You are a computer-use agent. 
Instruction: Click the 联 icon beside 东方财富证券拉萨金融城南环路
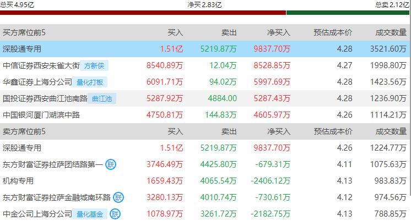pyautogui.click(x=118, y=197)
